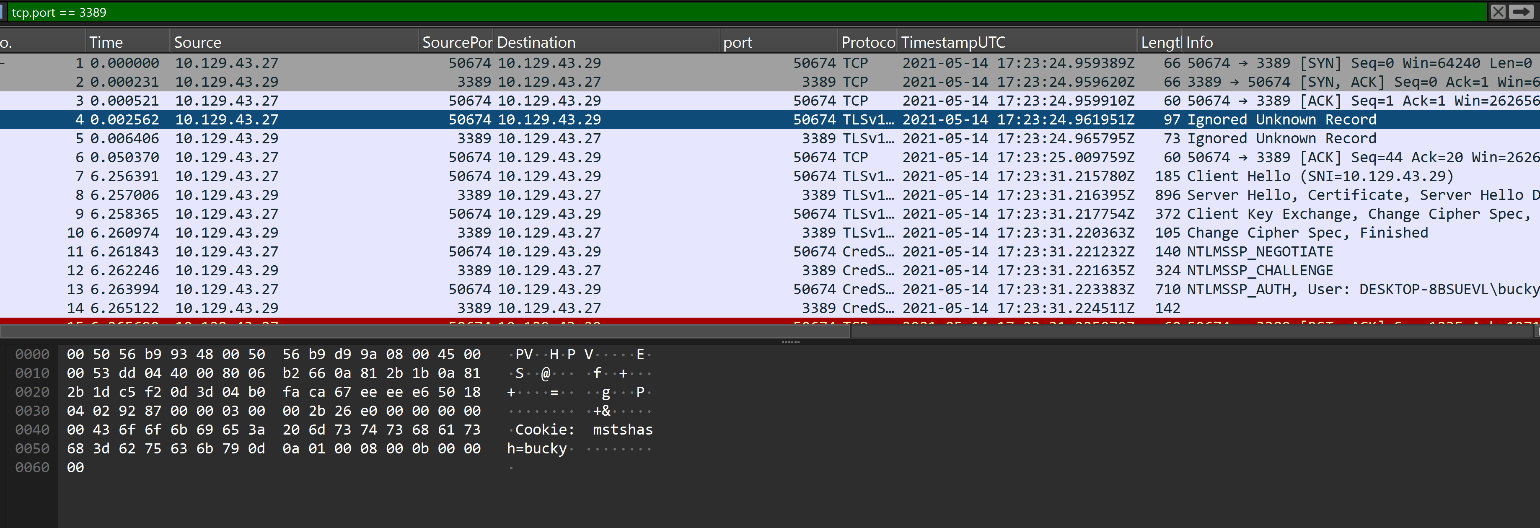Click the CredS... protocol cell of packet 13
This screenshot has width=1540, height=528.
868,289
